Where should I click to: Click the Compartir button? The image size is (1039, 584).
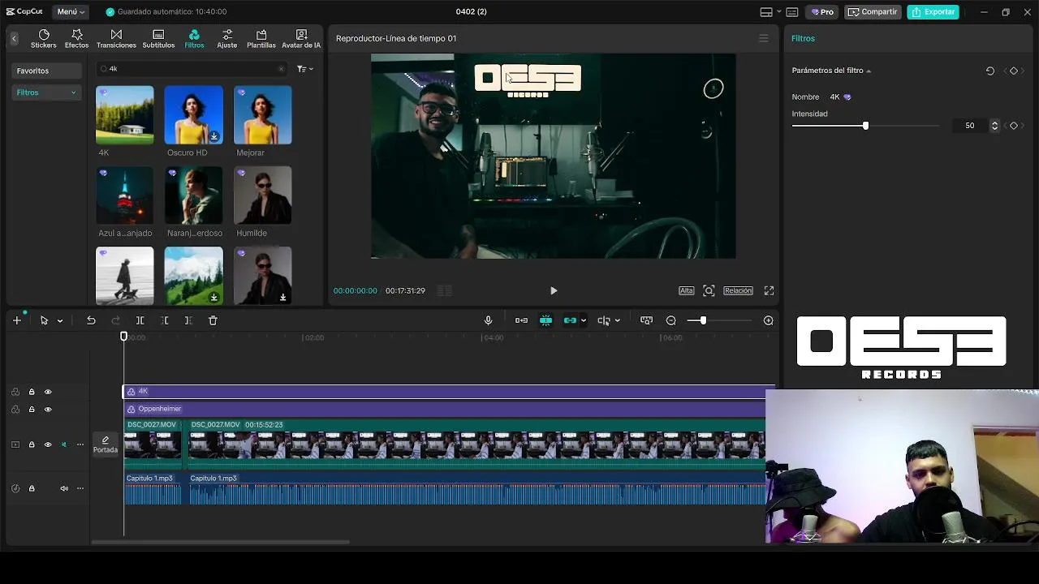873,12
